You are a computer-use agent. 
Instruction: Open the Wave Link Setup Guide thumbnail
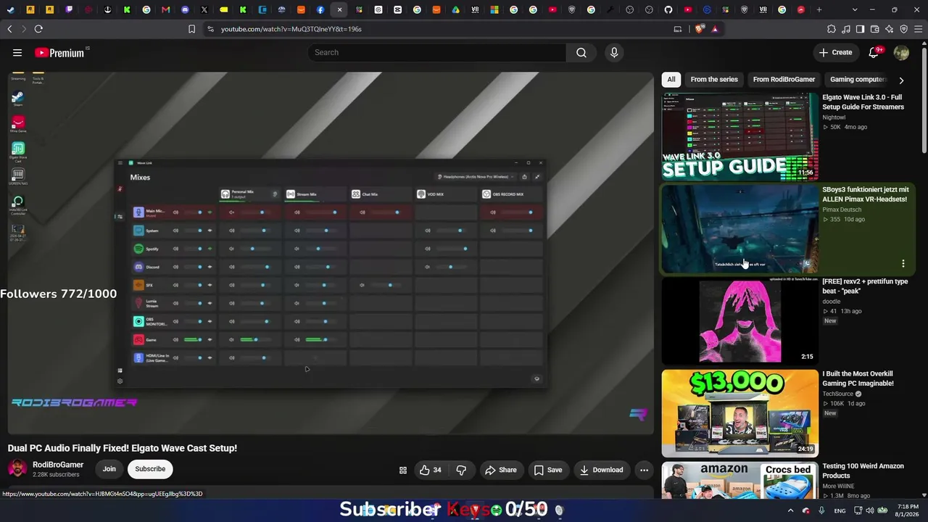[x=739, y=136]
